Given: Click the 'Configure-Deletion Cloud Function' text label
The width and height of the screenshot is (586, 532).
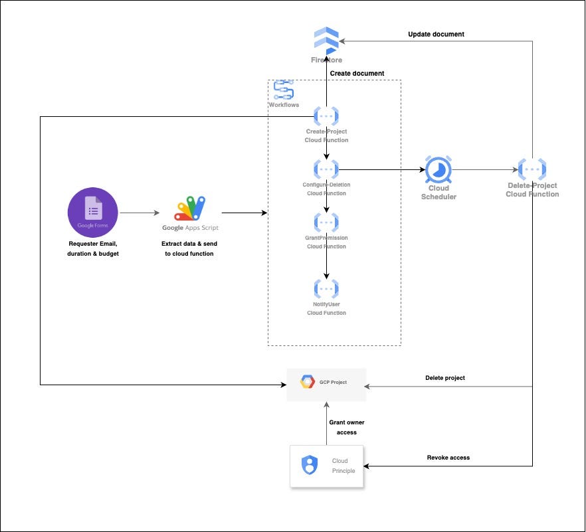Looking at the screenshot, I should [x=326, y=189].
